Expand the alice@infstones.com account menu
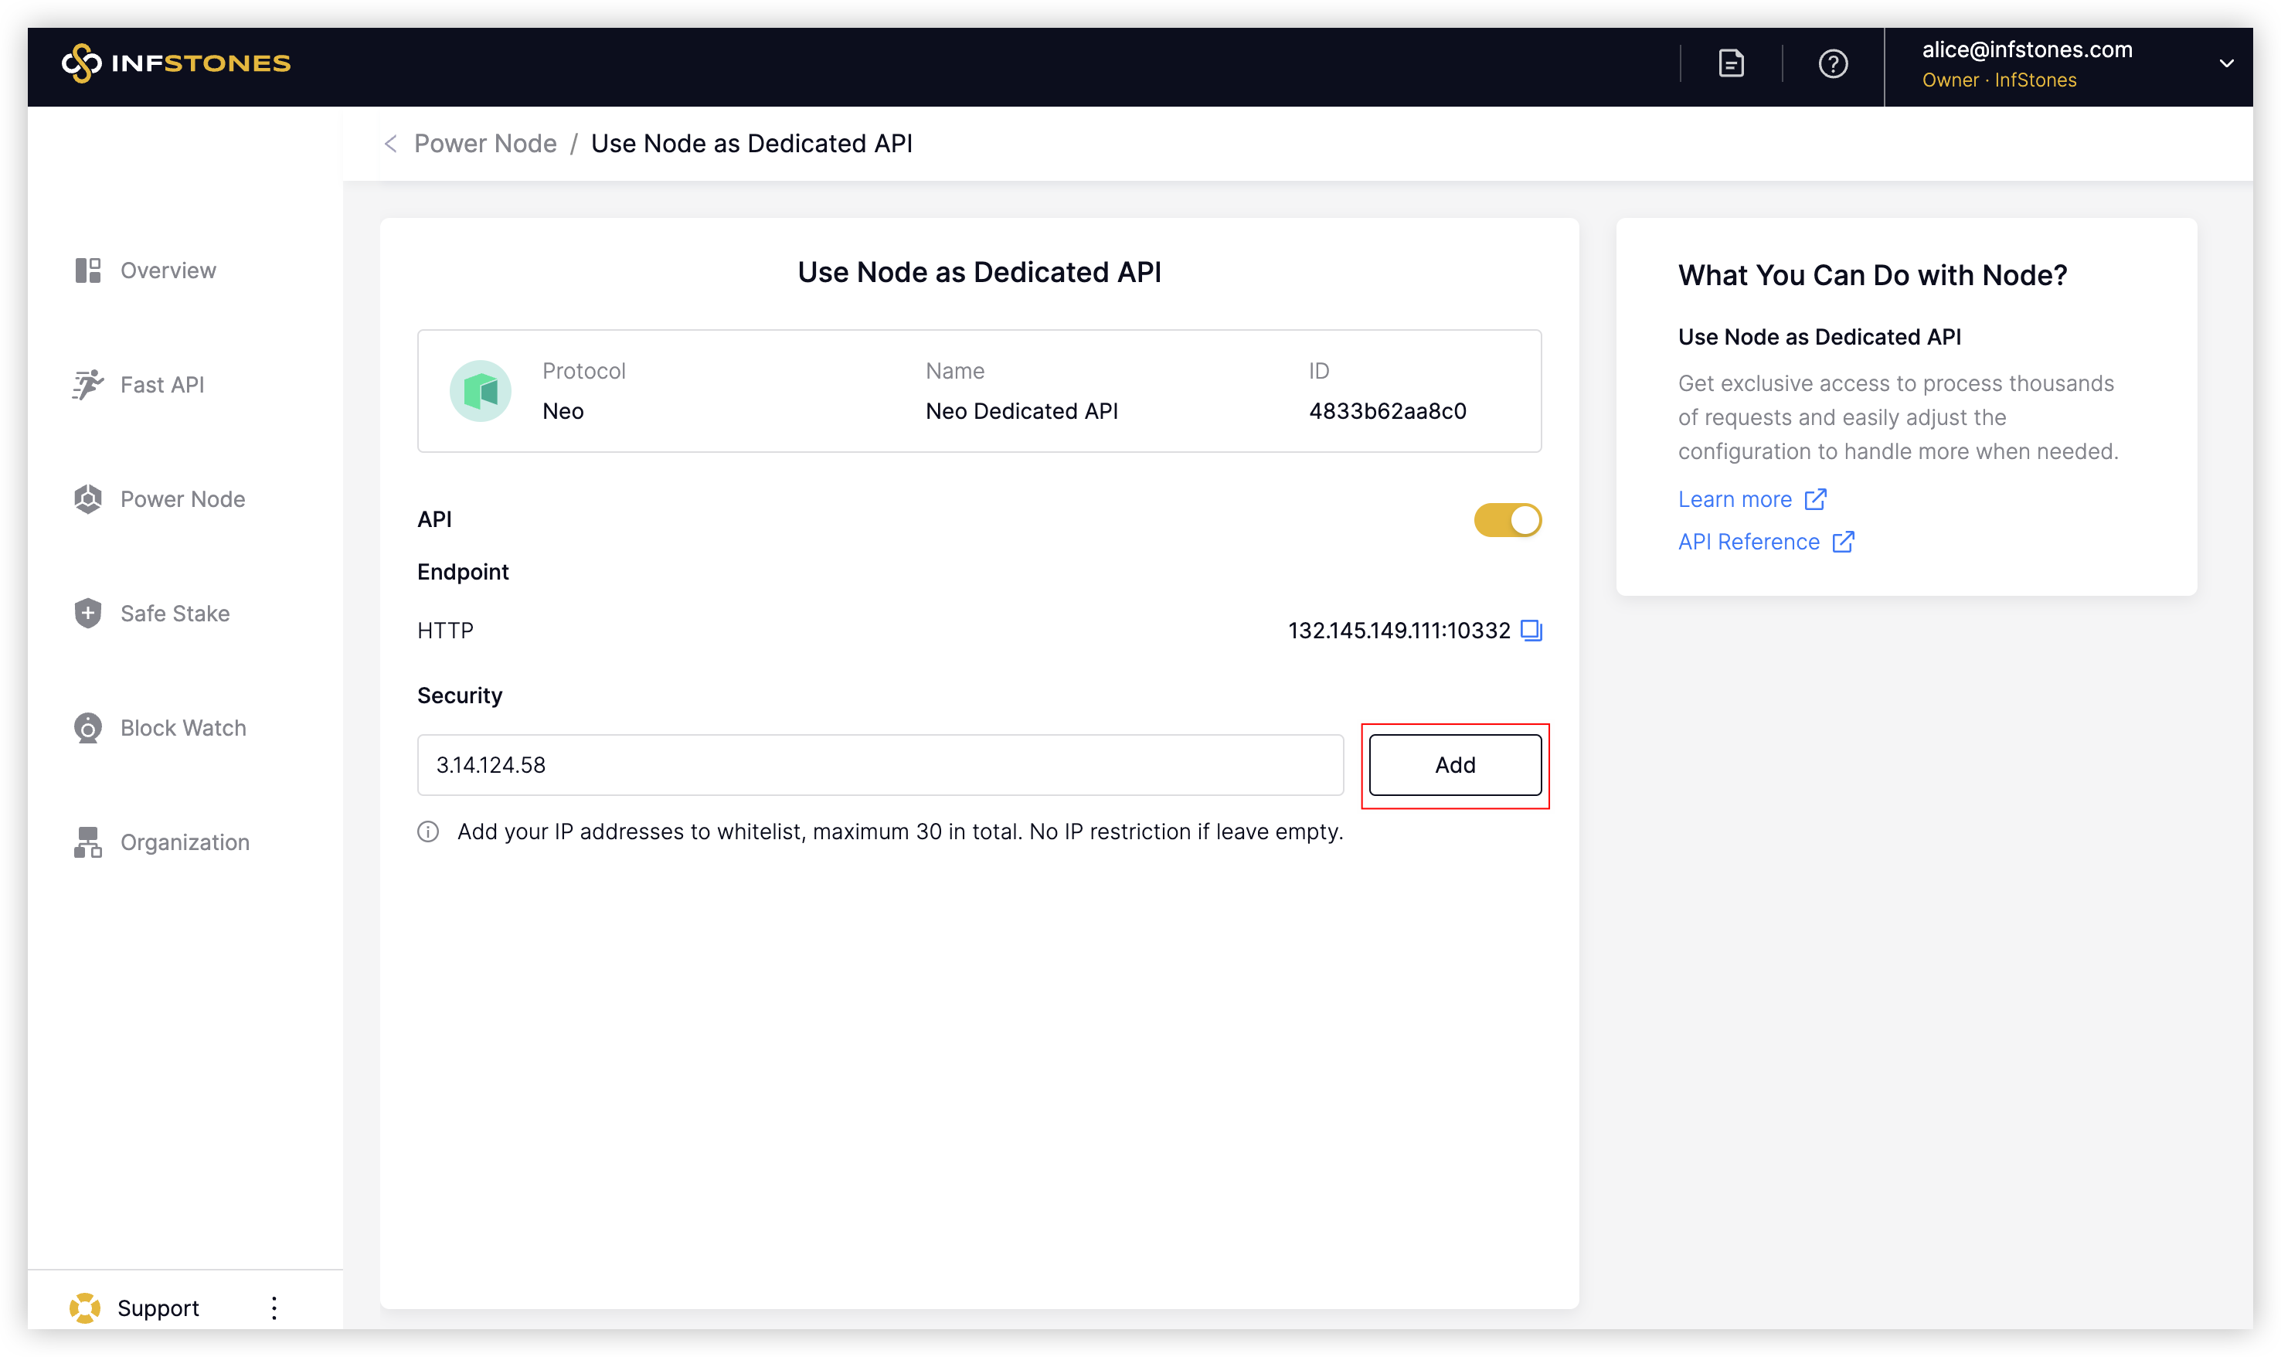 pyautogui.click(x=2226, y=64)
